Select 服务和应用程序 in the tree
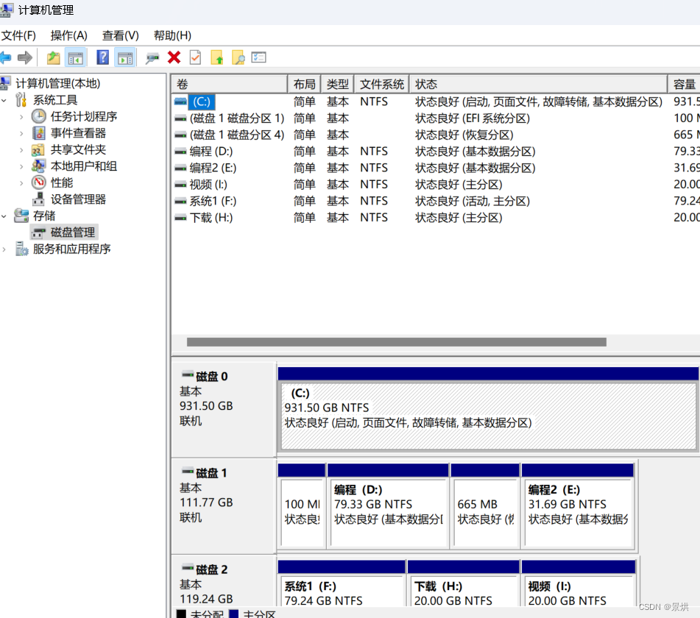This screenshot has height=618, width=700. [x=72, y=249]
